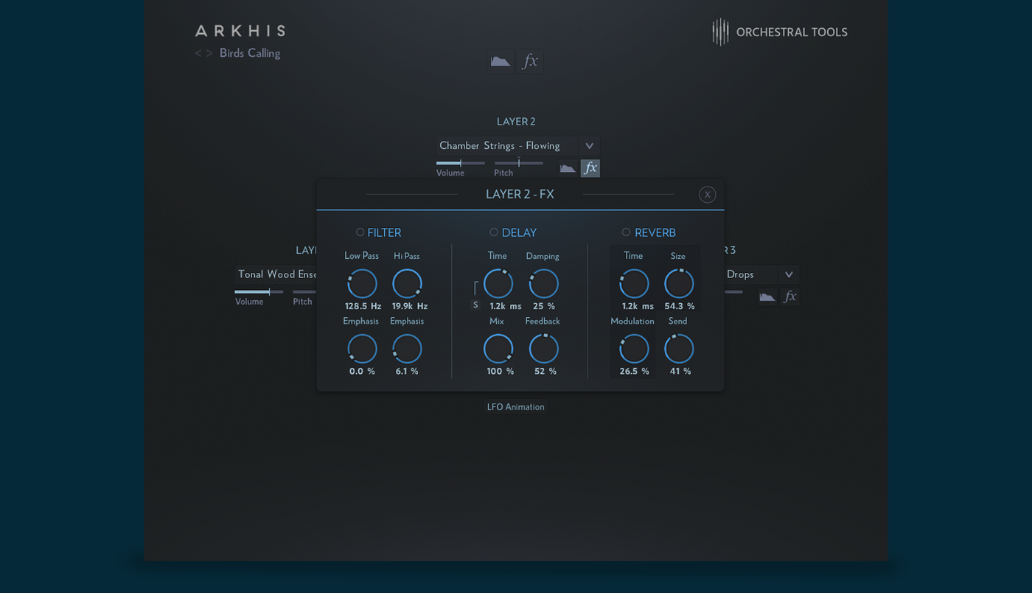The image size is (1032, 593).
Task: Click the 19.9k Hz hi pass value
Action: click(410, 306)
